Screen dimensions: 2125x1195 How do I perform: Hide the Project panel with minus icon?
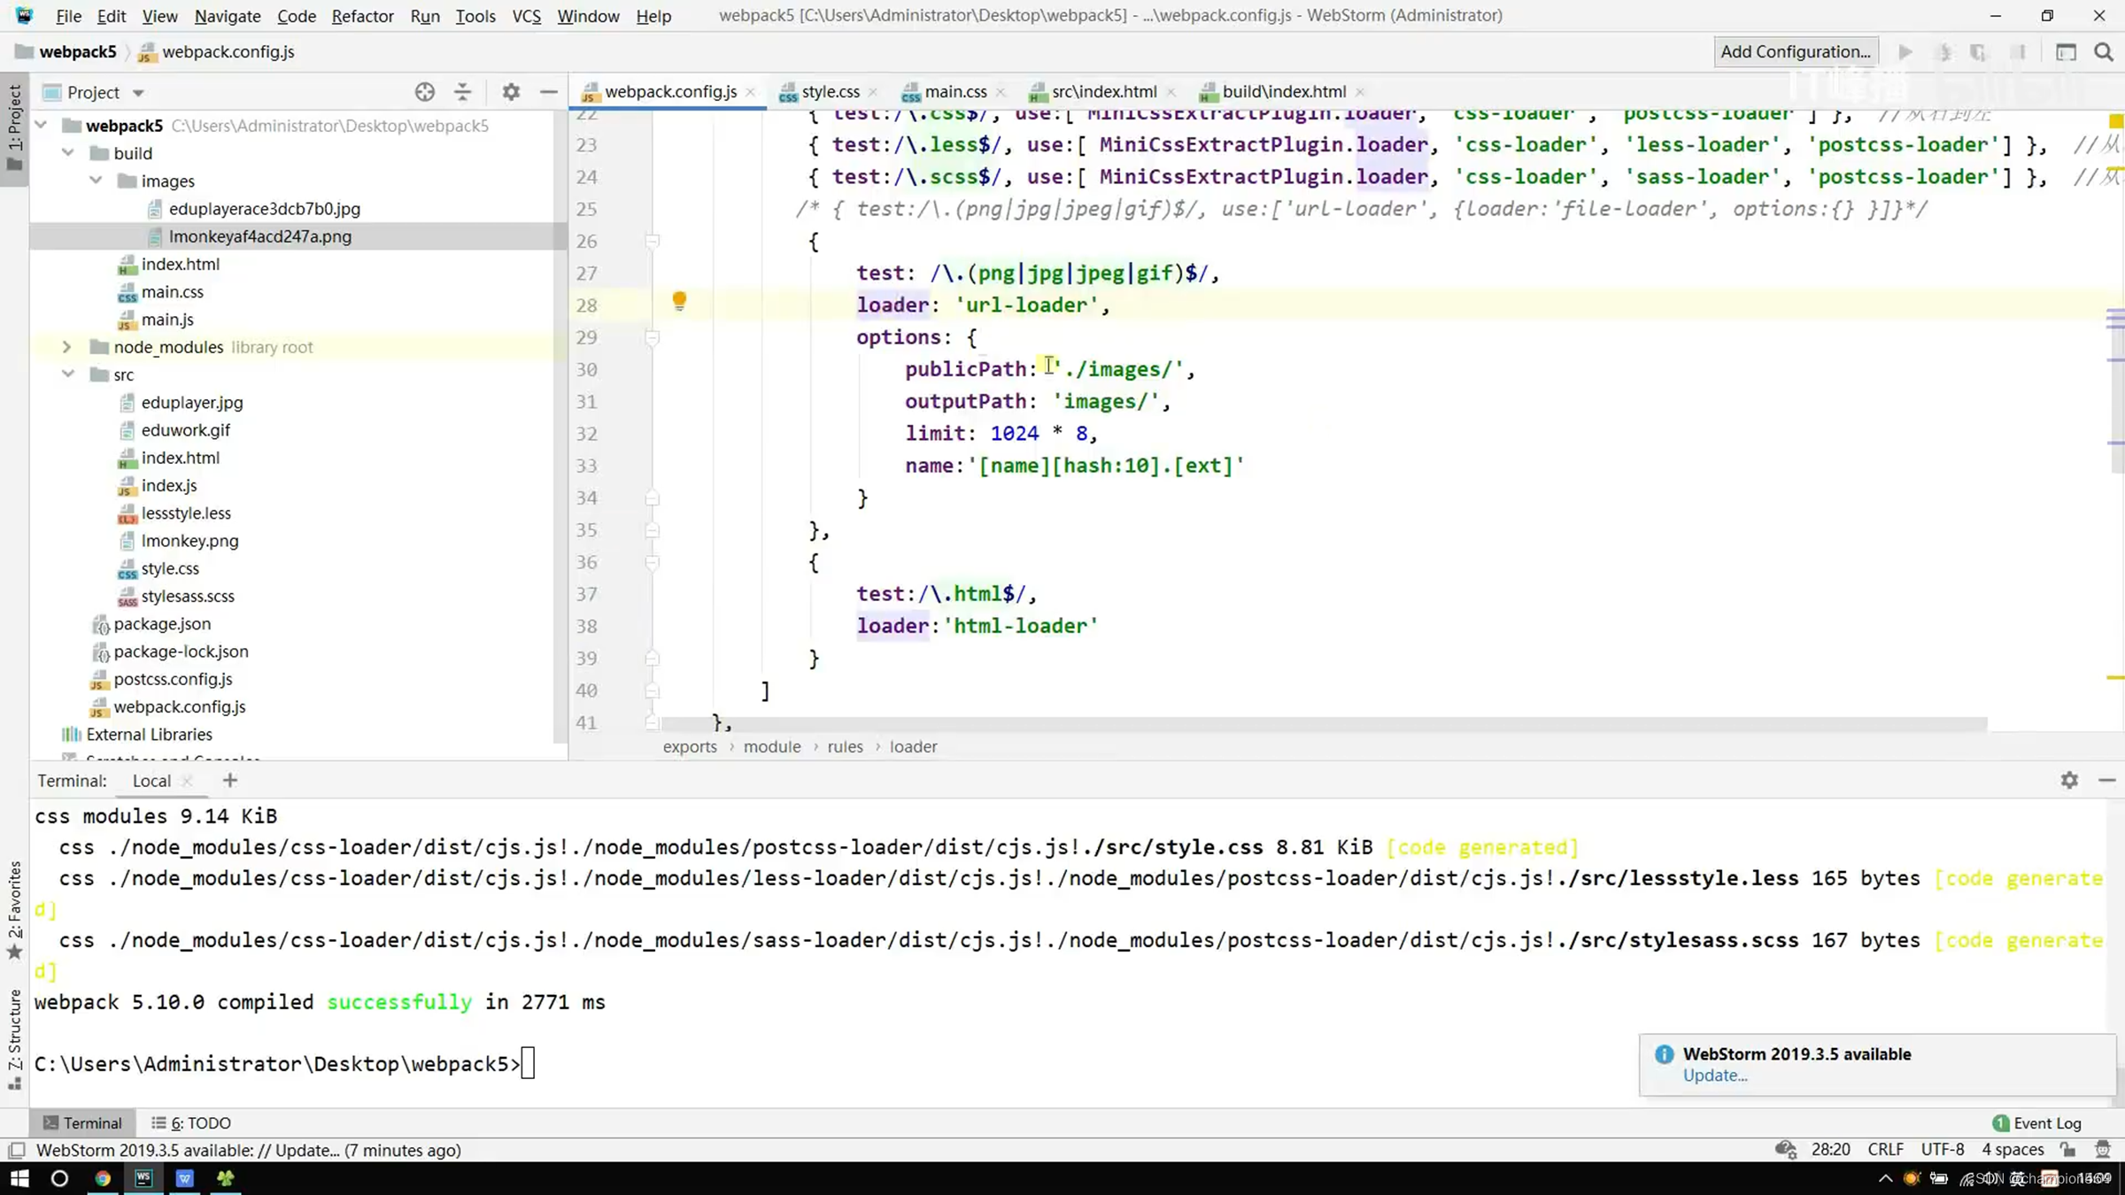coord(549,92)
